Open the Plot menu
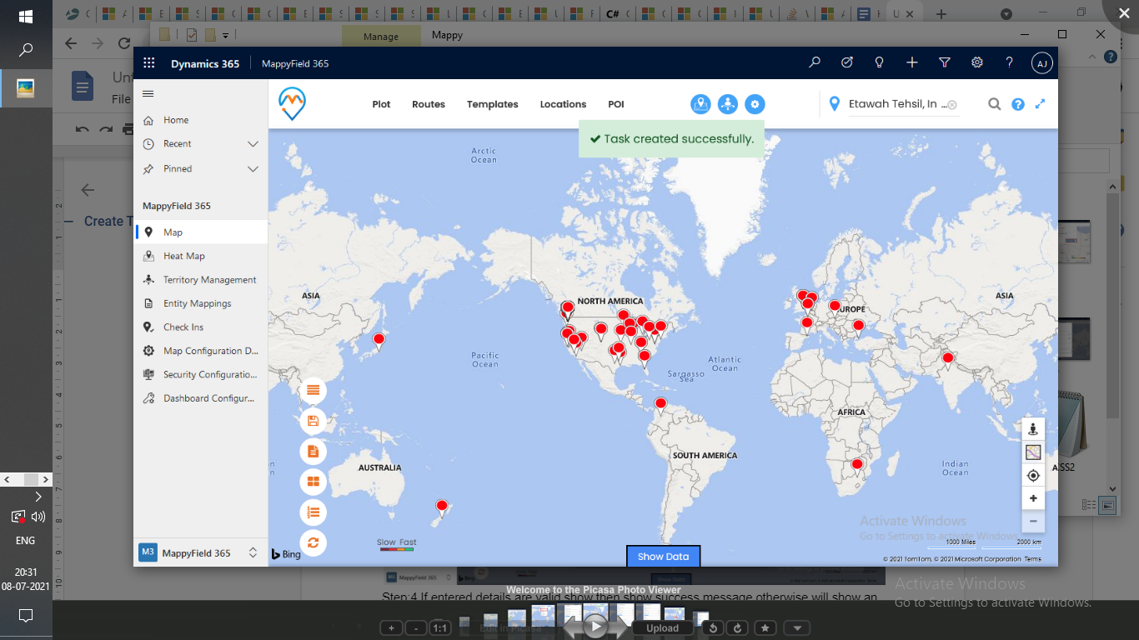The image size is (1139, 640). click(381, 104)
